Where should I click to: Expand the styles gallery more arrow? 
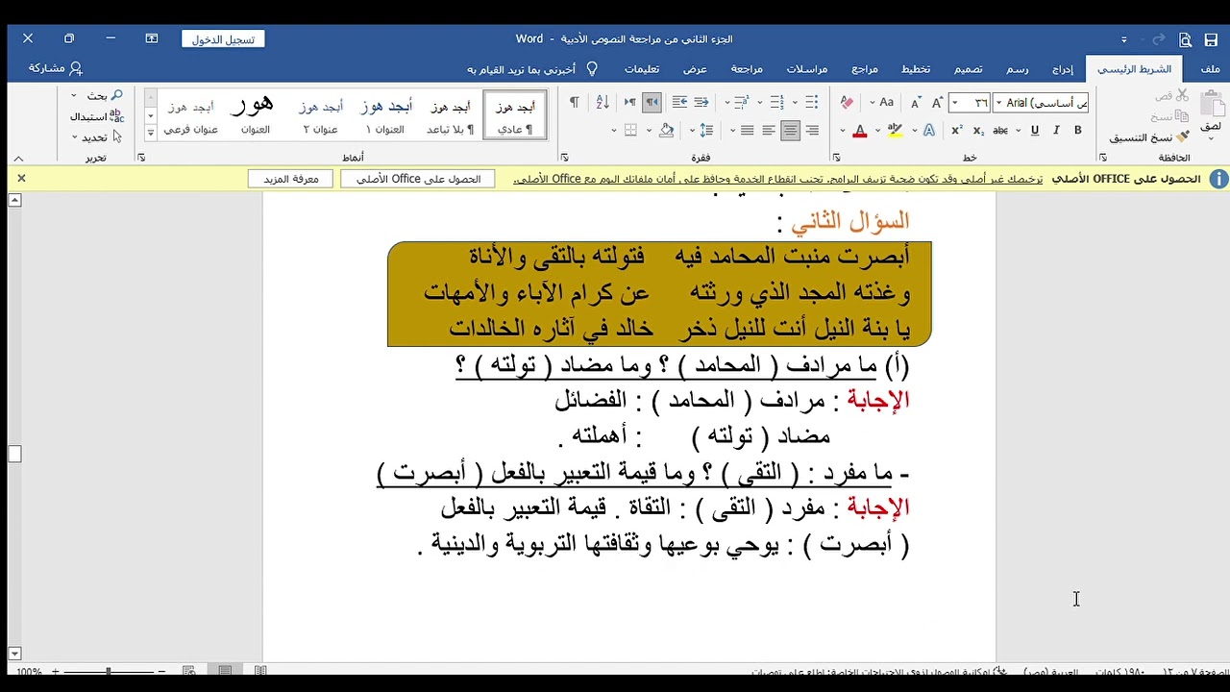coord(150,132)
